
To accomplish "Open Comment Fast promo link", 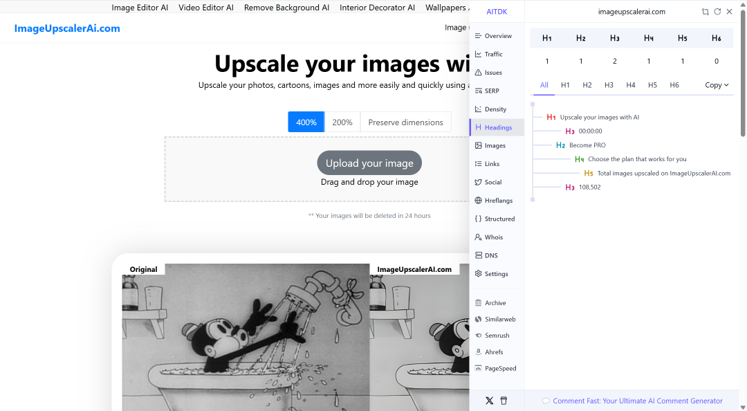I will pyautogui.click(x=633, y=401).
